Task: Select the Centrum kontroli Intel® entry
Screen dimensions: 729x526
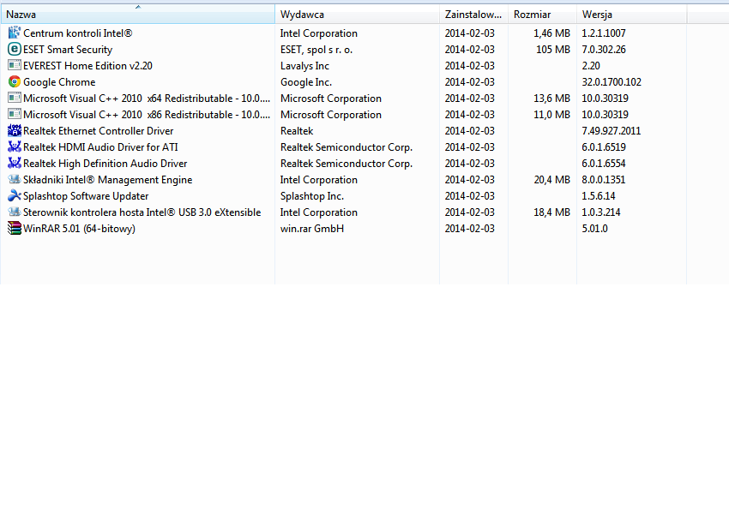Action: click(78, 33)
